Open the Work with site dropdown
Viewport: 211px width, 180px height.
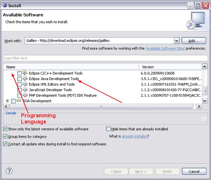coord(177,41)
